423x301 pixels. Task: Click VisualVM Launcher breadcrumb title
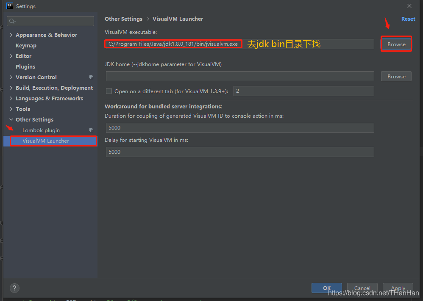178,19
